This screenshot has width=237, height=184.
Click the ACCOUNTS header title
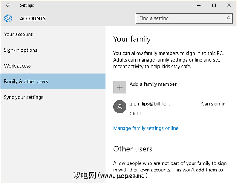click(33, 18)
